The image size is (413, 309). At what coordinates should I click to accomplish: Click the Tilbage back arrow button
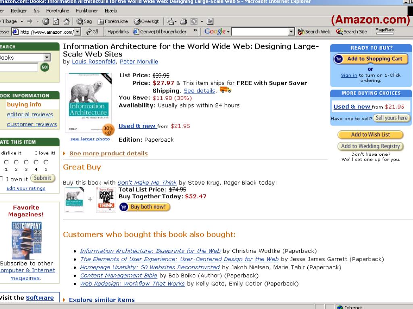(8, 21)
